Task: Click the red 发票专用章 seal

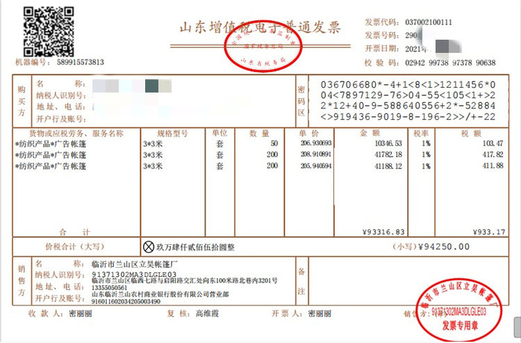Action: [x=459, y=310]
